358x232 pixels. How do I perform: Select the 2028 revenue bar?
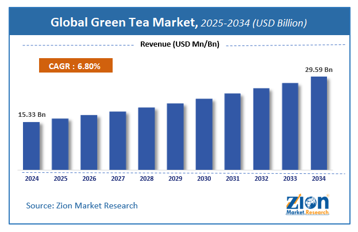pos(147,139)
